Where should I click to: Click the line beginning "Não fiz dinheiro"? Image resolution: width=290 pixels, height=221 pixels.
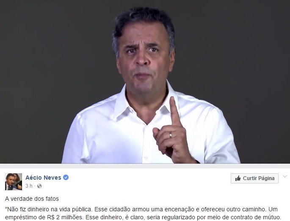141,209
